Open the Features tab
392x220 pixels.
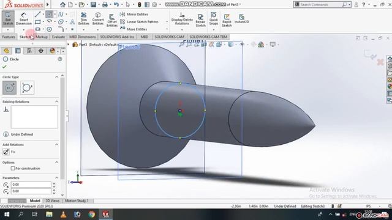[9, 37]
